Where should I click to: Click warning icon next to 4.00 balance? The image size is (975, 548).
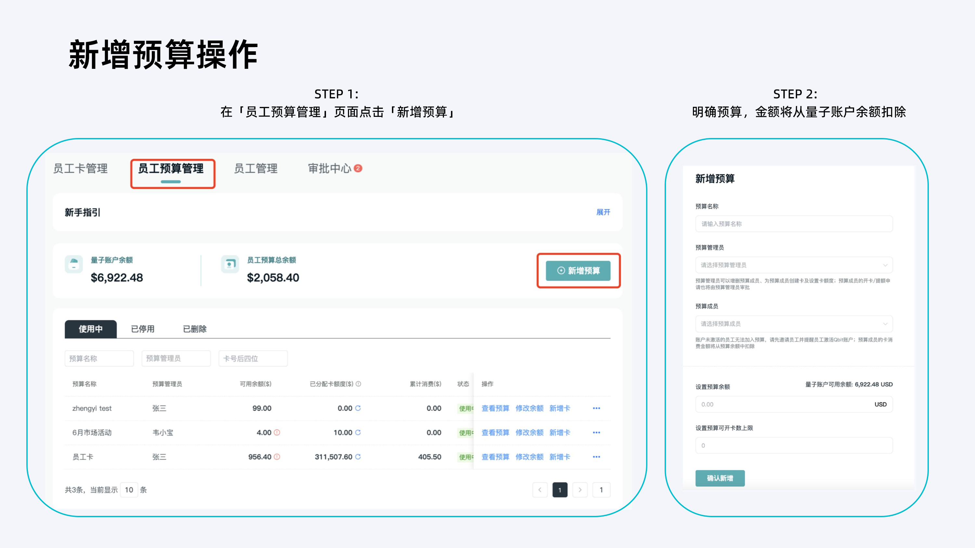pyautogui.click(x=277, y=432)
